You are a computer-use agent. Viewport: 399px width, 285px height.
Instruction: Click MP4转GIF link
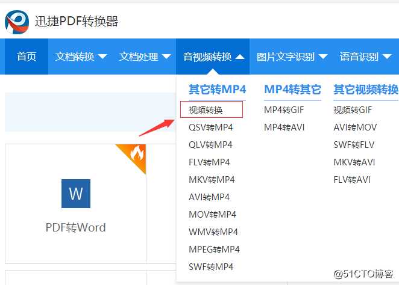point(283,110)
